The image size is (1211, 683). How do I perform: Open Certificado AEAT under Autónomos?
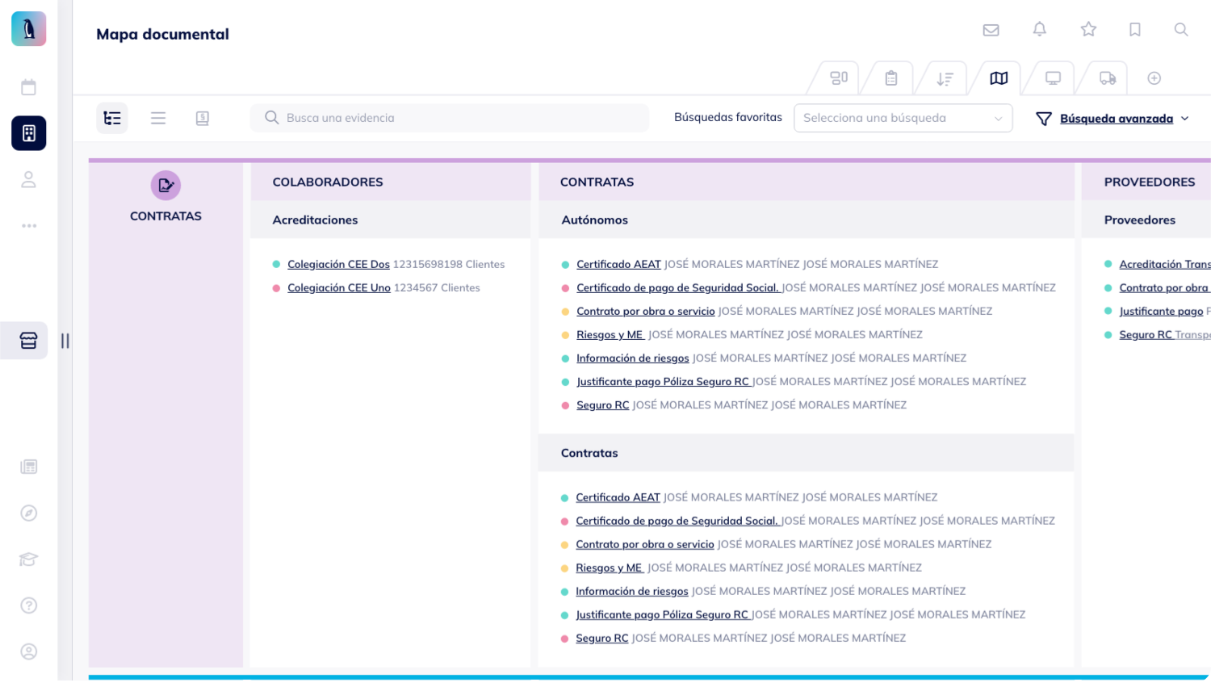618,264
